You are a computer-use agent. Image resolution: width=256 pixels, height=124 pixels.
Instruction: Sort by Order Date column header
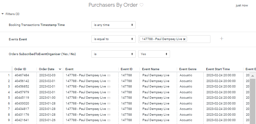(x=47, y=69)
